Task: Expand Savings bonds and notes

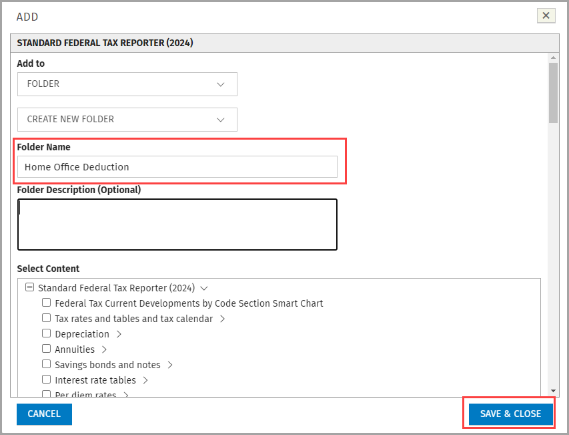Action: click(170, 364)
